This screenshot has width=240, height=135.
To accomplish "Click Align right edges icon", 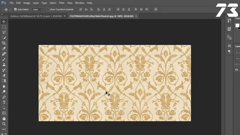I will pos(109,9).
